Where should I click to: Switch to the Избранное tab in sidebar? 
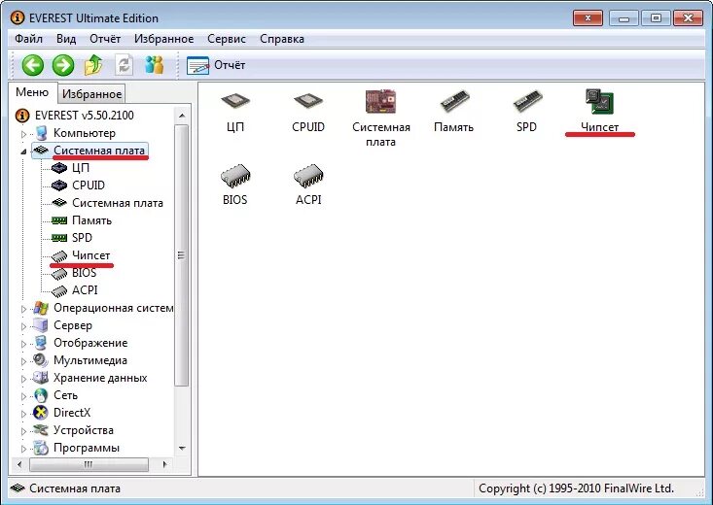point(91,94)
